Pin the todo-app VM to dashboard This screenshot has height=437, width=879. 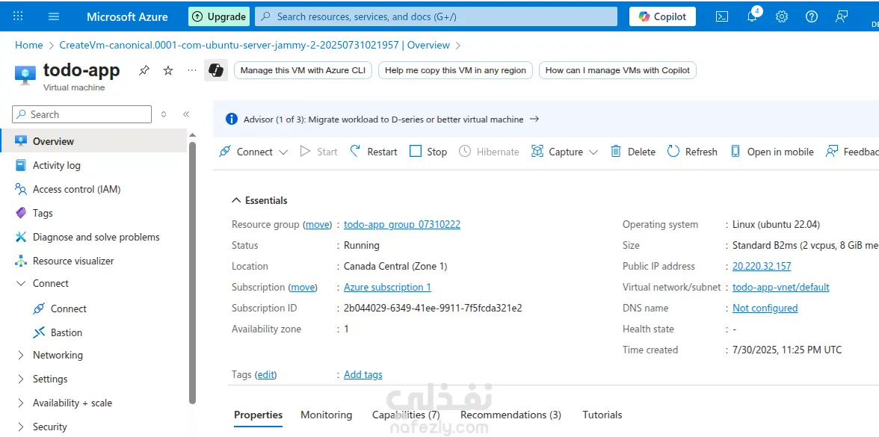click(x=144, y=70)
